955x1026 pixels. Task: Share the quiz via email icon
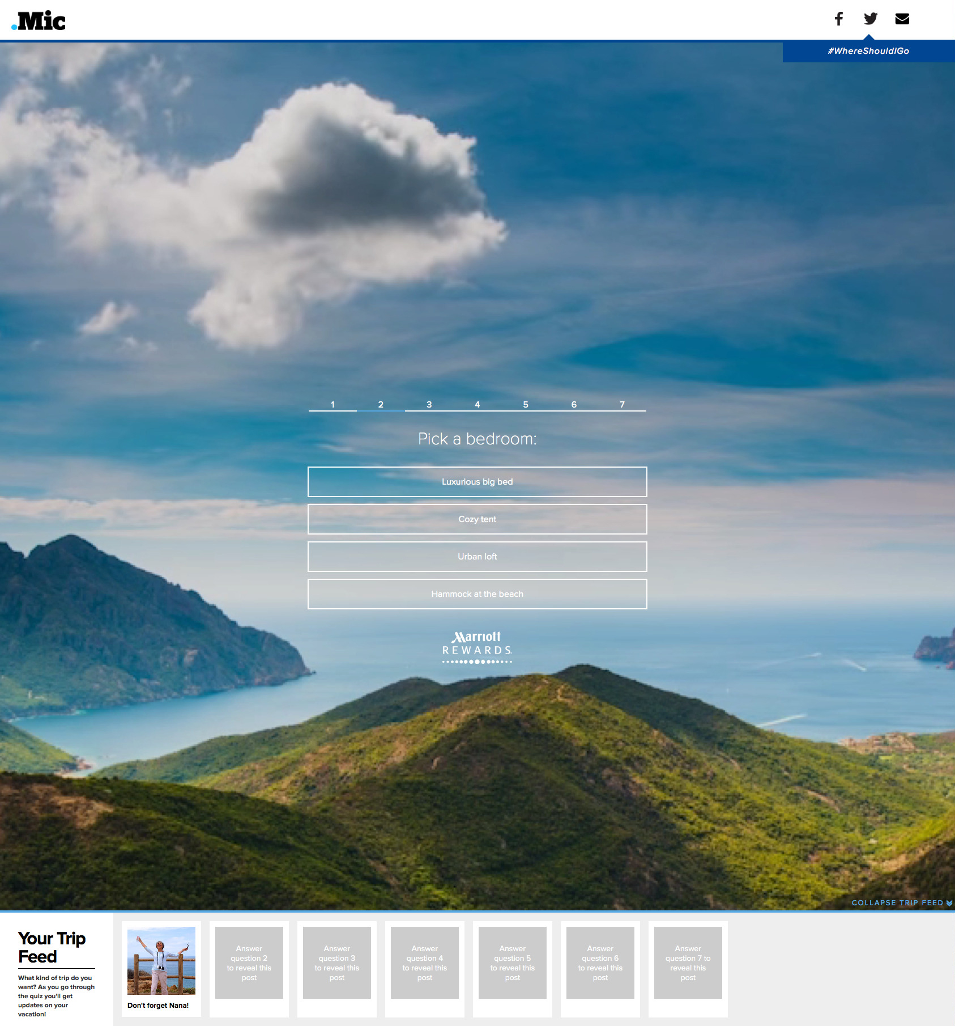(902, 19)
